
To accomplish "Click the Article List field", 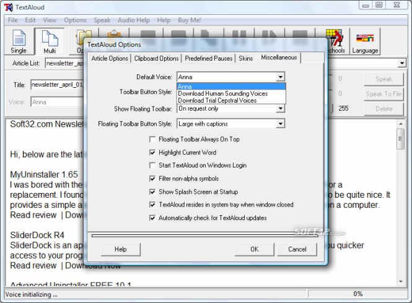I will click(x=64, y=63).
